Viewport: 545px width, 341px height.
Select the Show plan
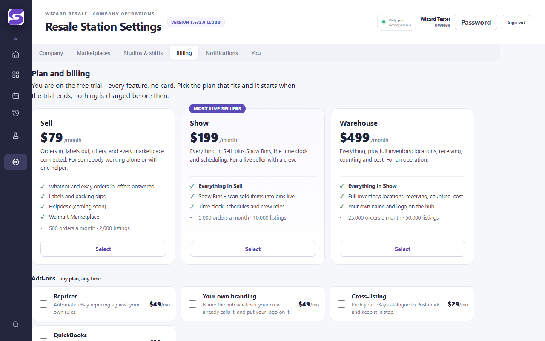tap(253, 249)
